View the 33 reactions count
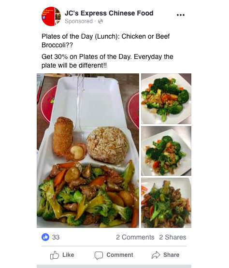 56,237
